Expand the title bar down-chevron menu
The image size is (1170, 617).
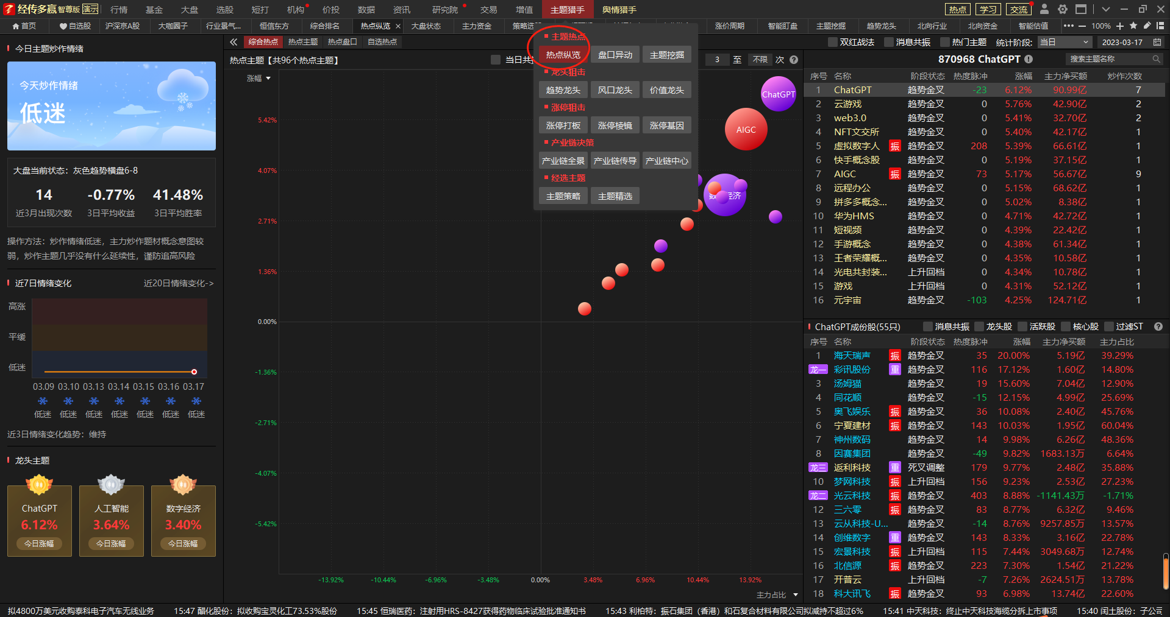tap(1106, 9)
